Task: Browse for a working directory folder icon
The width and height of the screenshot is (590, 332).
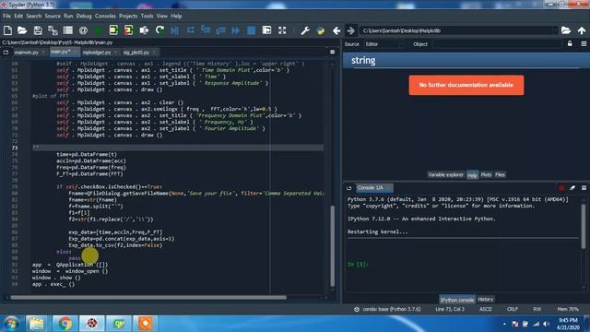Action: (x=566, y=30)
